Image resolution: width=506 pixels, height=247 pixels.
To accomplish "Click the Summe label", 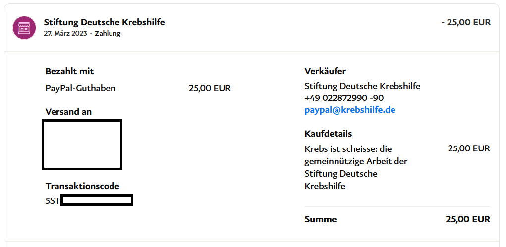I will click(x=320, y=219).
